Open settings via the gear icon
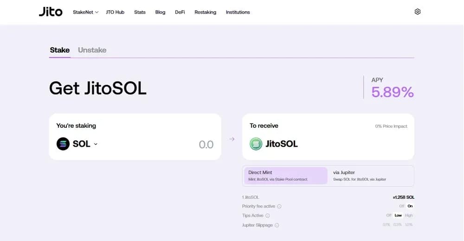 click(417, 12)
